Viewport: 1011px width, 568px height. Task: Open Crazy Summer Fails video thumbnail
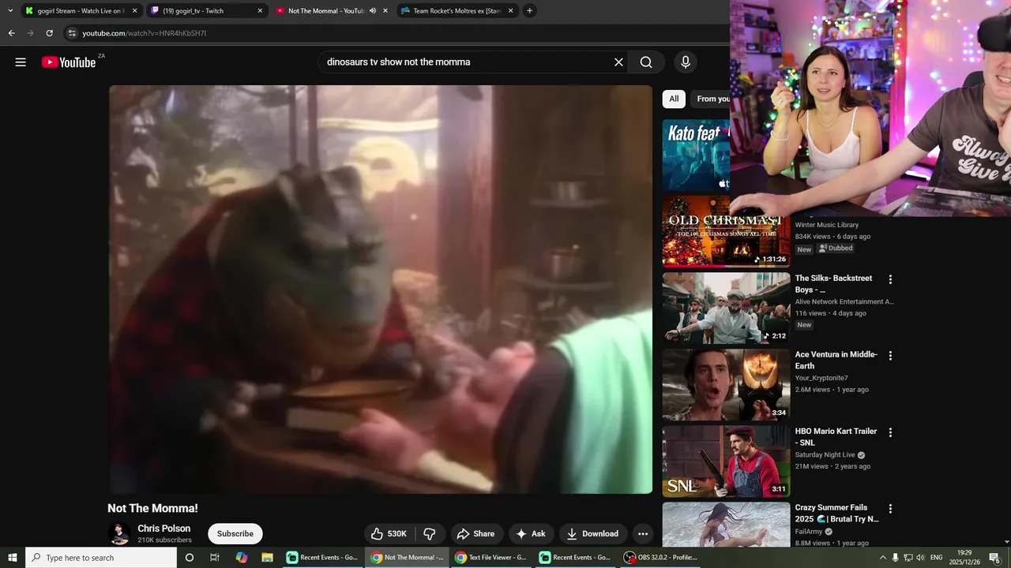tap(726, 525)
